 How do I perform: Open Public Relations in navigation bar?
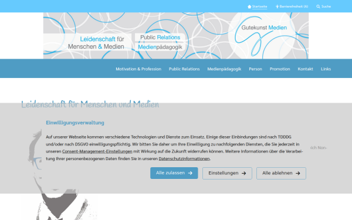click(184, 69)
